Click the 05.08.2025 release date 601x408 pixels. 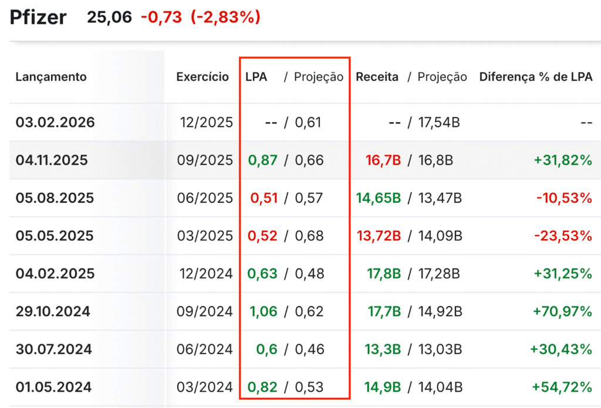[x=55, y=198]
